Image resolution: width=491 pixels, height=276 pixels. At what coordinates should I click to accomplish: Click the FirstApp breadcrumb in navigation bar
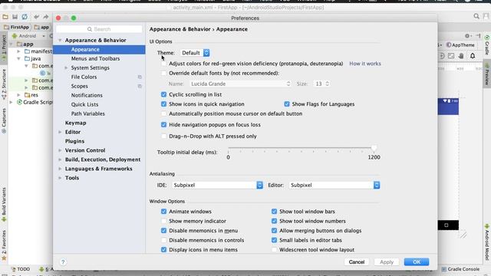coord(17,28)
